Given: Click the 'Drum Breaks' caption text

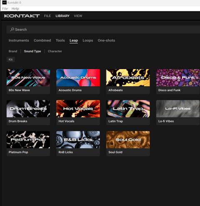Looking at the screenshot, I should click(18, 121).
